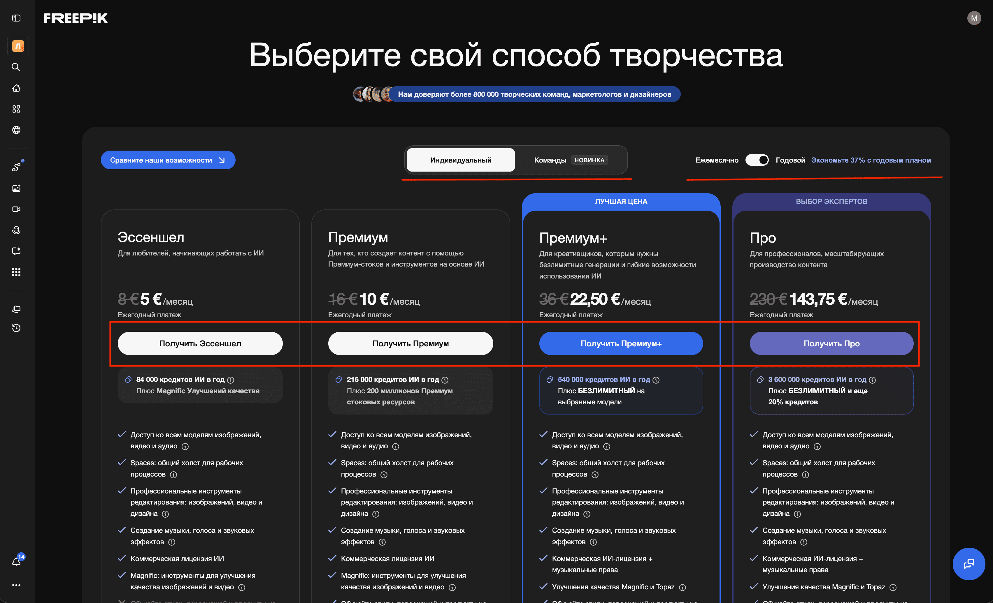The width and height of the screenshot is (993, 603).
Task: Click Получить Премиум+ button
Action: 621,343
